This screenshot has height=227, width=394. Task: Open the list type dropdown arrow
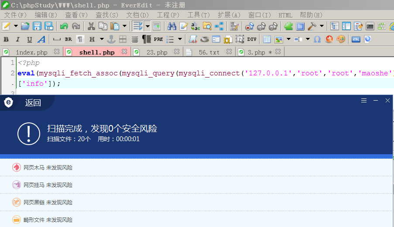click(x=180, y=39)
